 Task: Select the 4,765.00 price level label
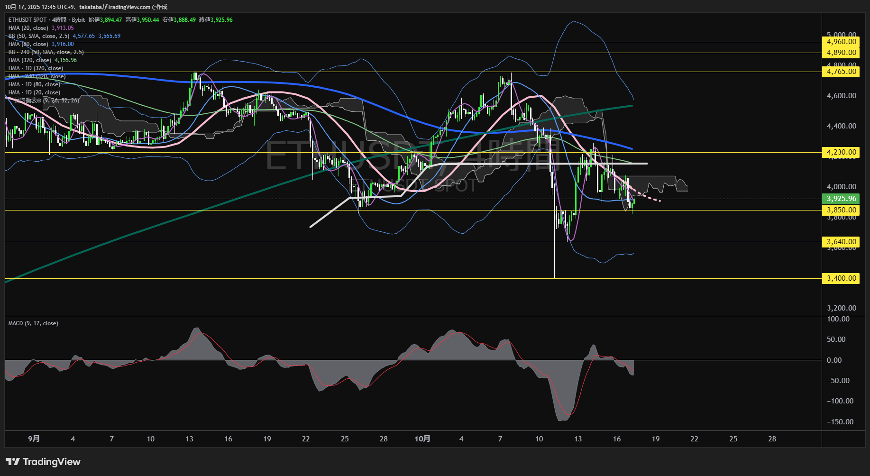[841, 72]
